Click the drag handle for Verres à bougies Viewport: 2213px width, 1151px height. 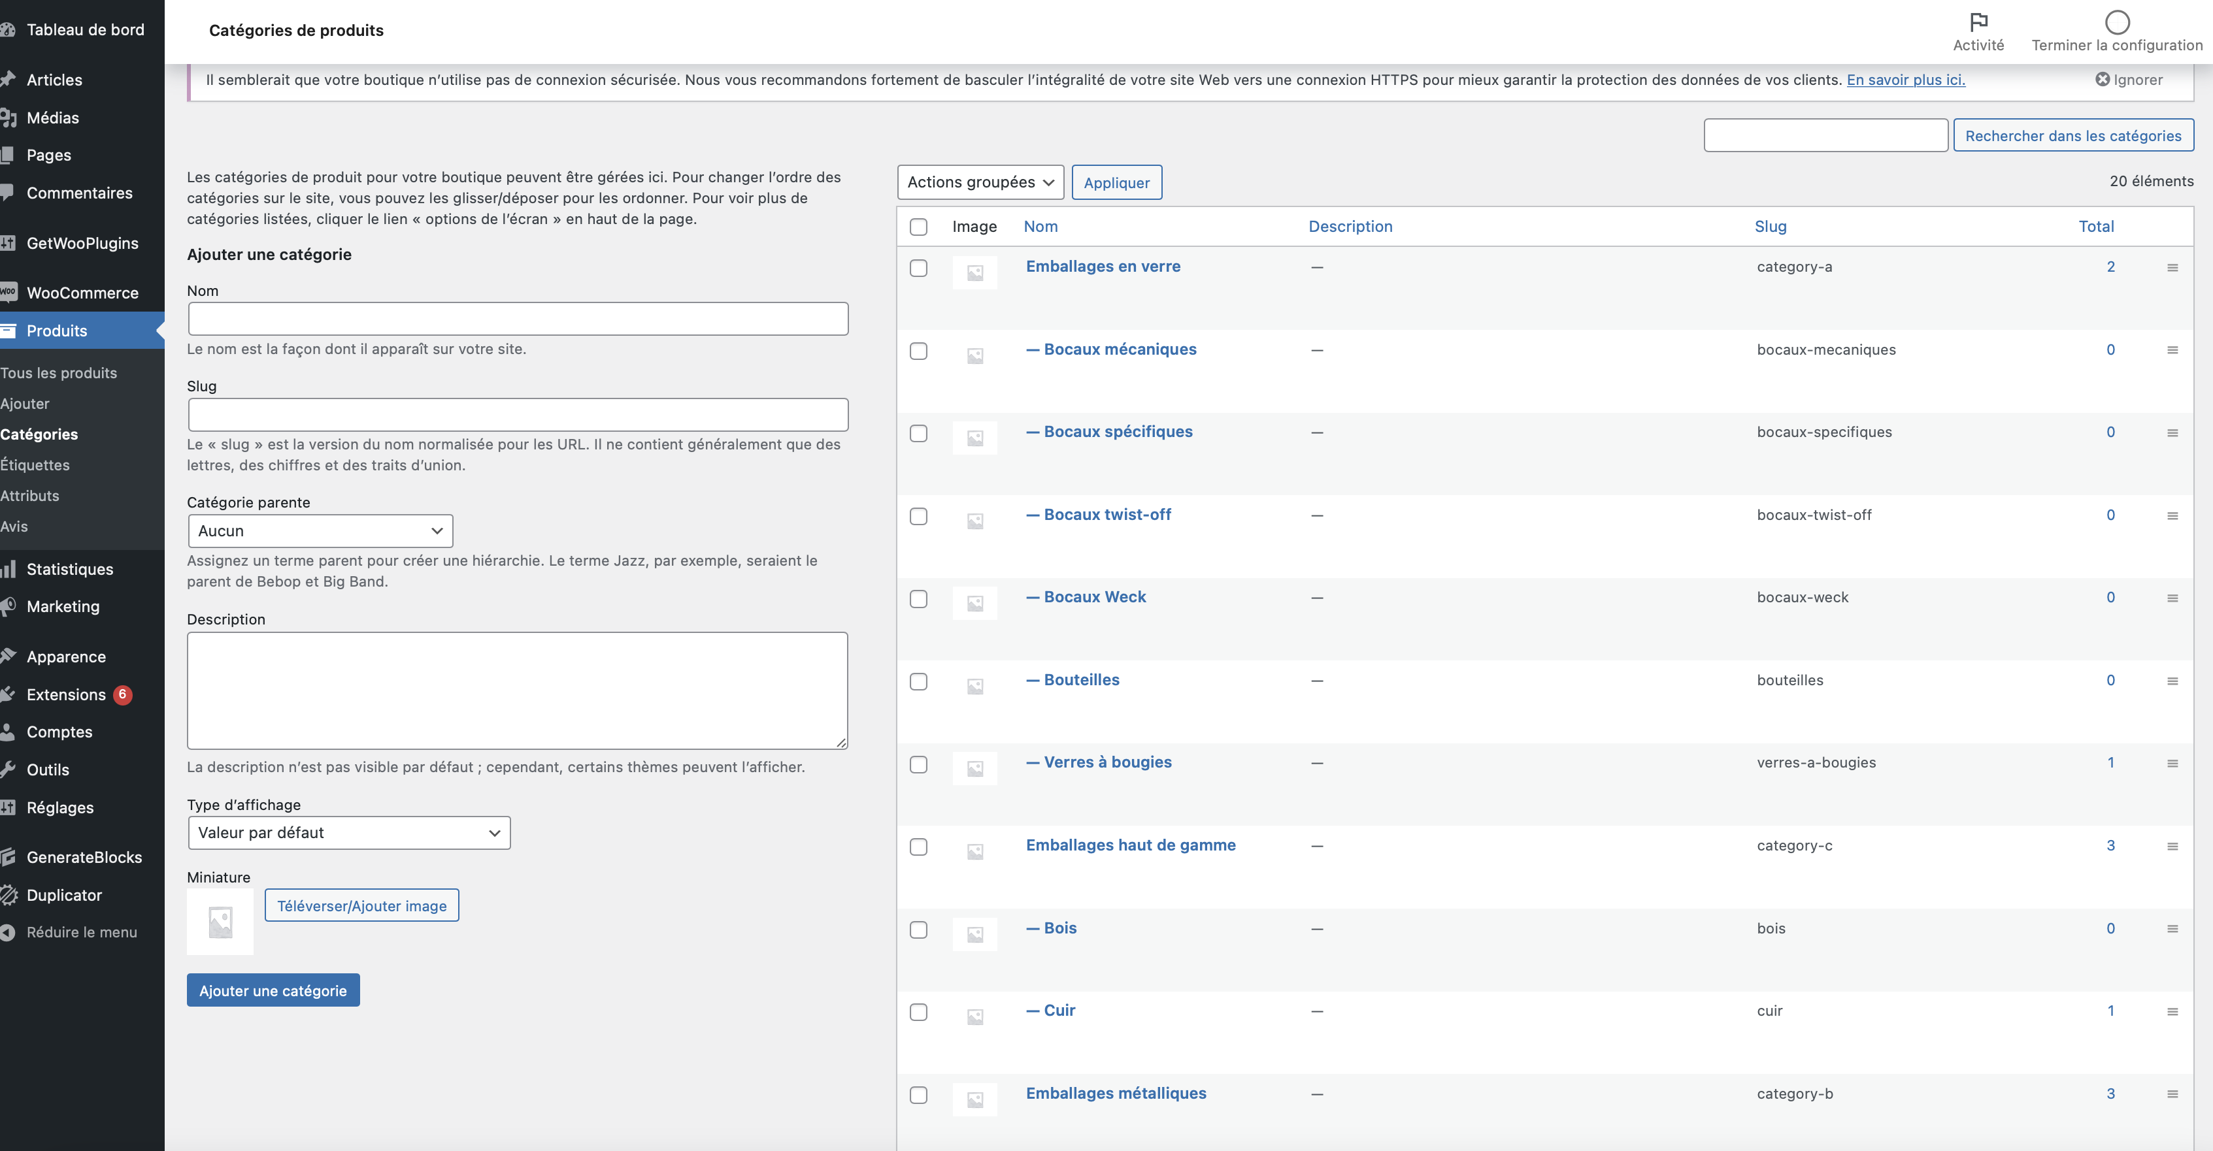[2172, 764]
